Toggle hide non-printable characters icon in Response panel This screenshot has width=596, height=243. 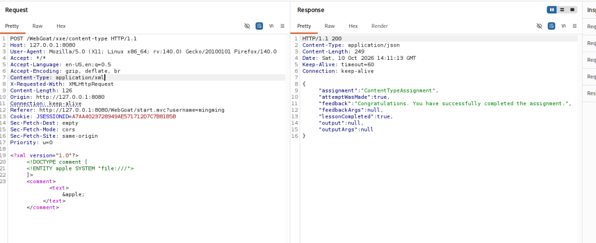tap(540, 26)
